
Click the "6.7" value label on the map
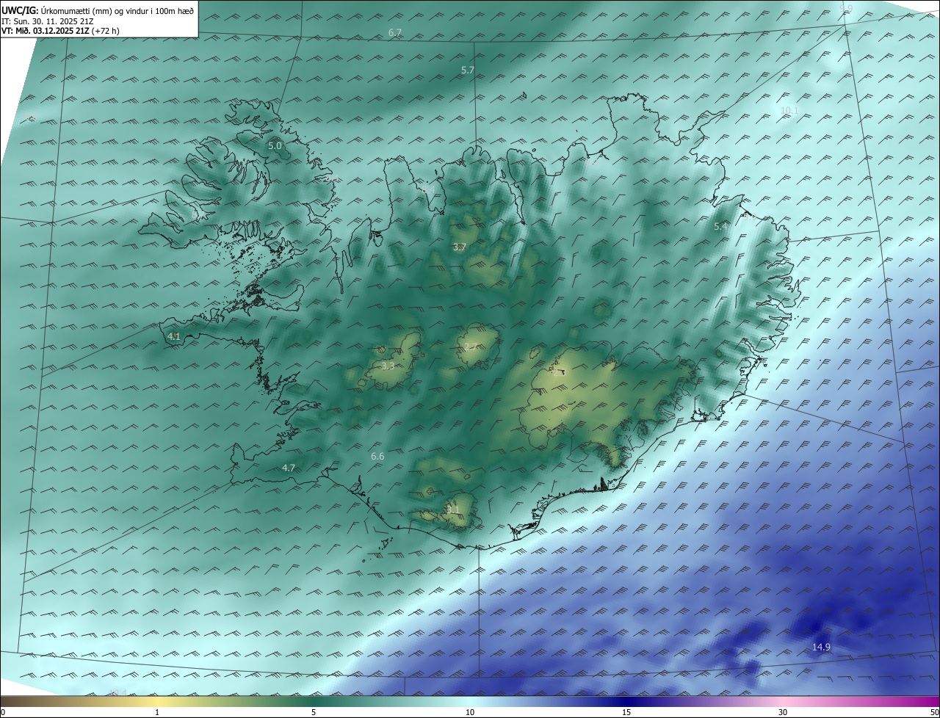pos(395,33)
